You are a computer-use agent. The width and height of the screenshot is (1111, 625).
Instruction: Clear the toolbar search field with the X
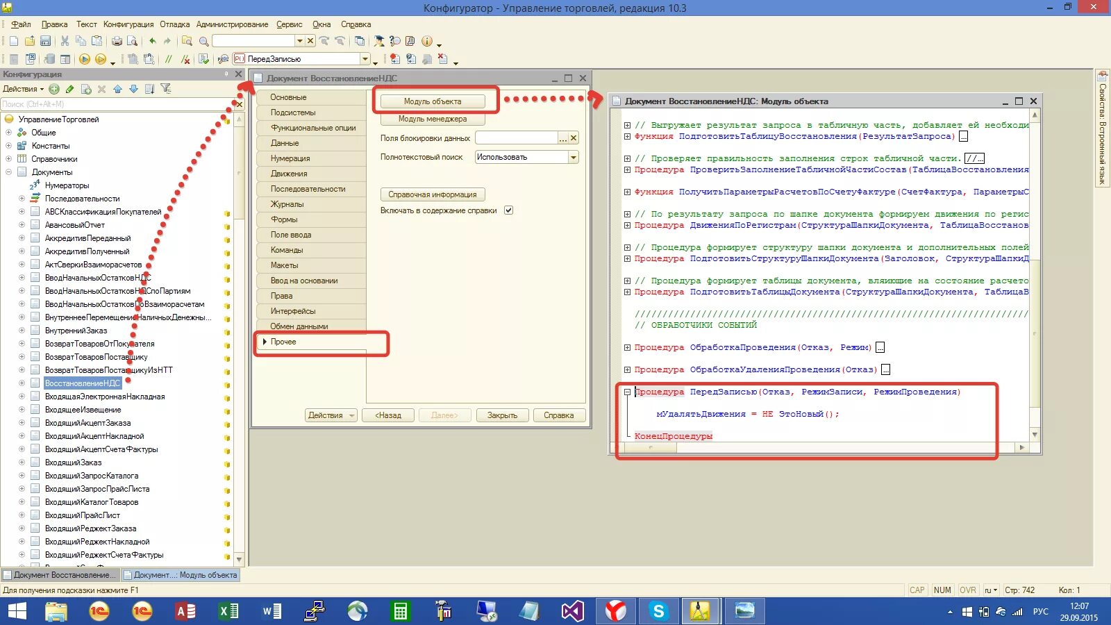point(310,41)
